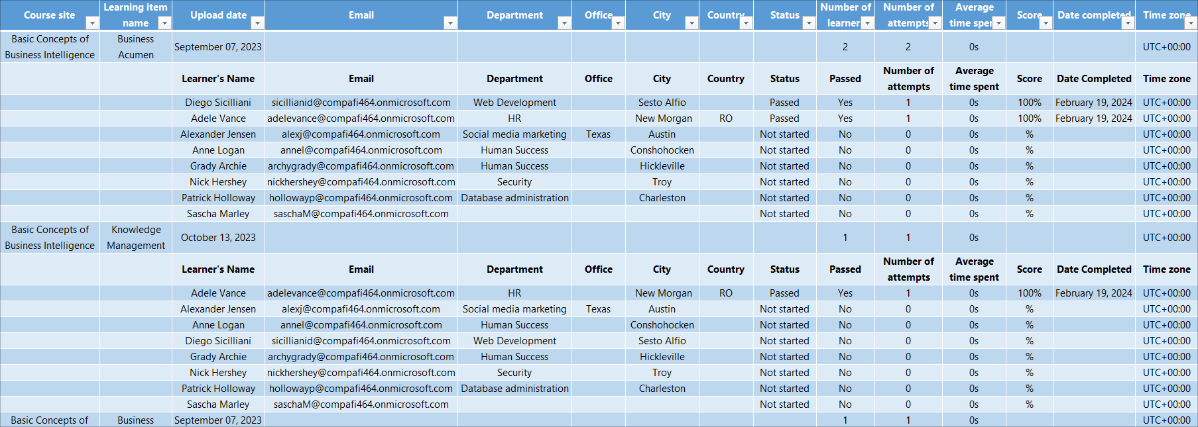Expand the Date completed filter arrow
This screenshot has height=427, width=1198.
1127,23
